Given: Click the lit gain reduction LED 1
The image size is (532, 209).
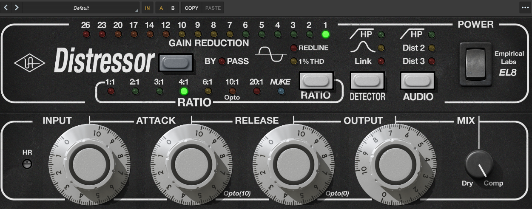Looking at the screenshot, I should coord(326,34).
